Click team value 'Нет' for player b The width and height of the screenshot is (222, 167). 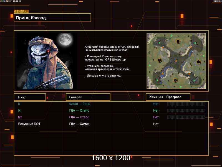click(156, 104)
